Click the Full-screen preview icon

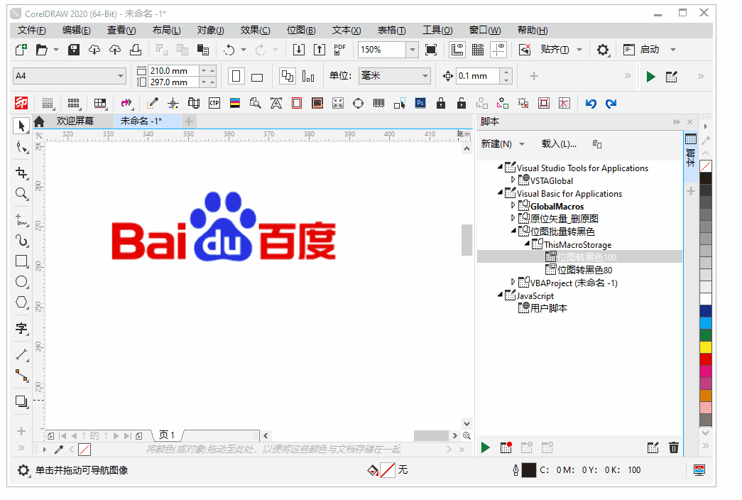[x=430, y=49]
